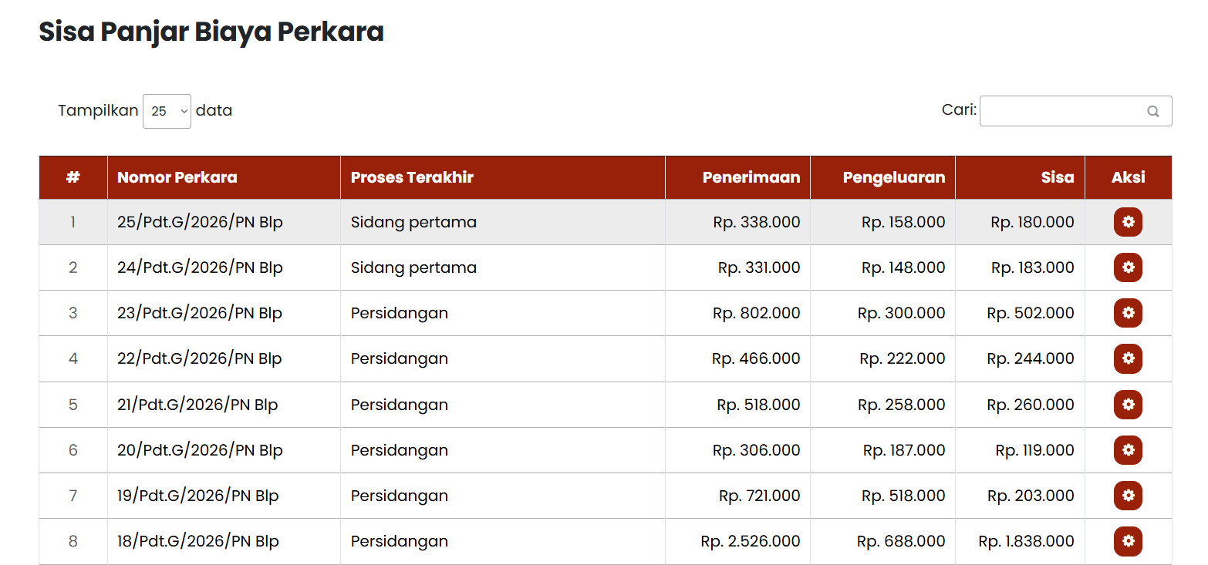Sort table by Sisa column
The height and width of the screenshot is (565, 1208).
tap(1020, 177)
